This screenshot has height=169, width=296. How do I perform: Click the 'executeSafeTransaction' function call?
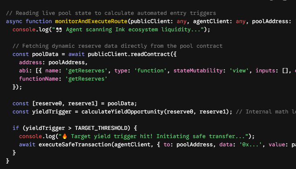(x=75, y=145)
